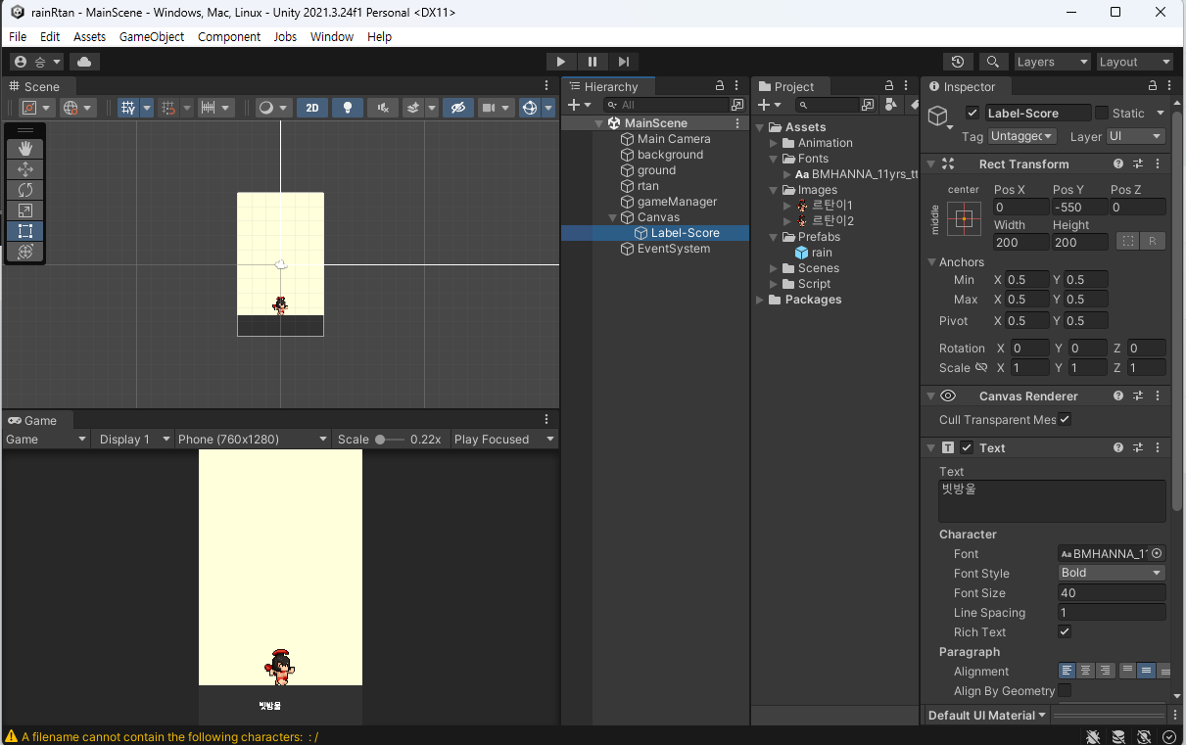
Task: Select the Inspector tab
Action: click(962, 87)
